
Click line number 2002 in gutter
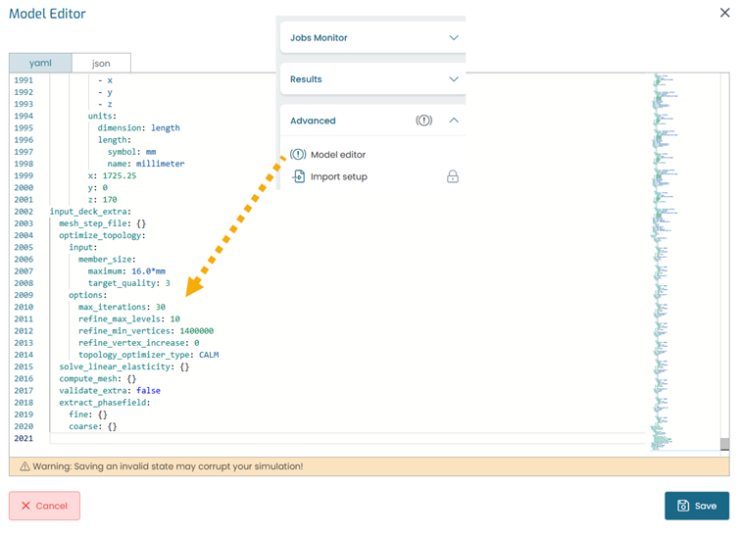click(24, 212)
